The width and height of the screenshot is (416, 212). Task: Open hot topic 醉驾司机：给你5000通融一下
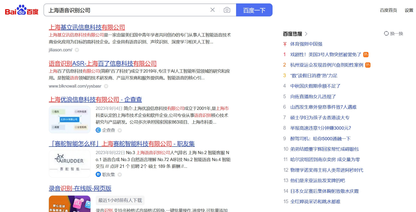pyautogui.click(x=320, y=139)
